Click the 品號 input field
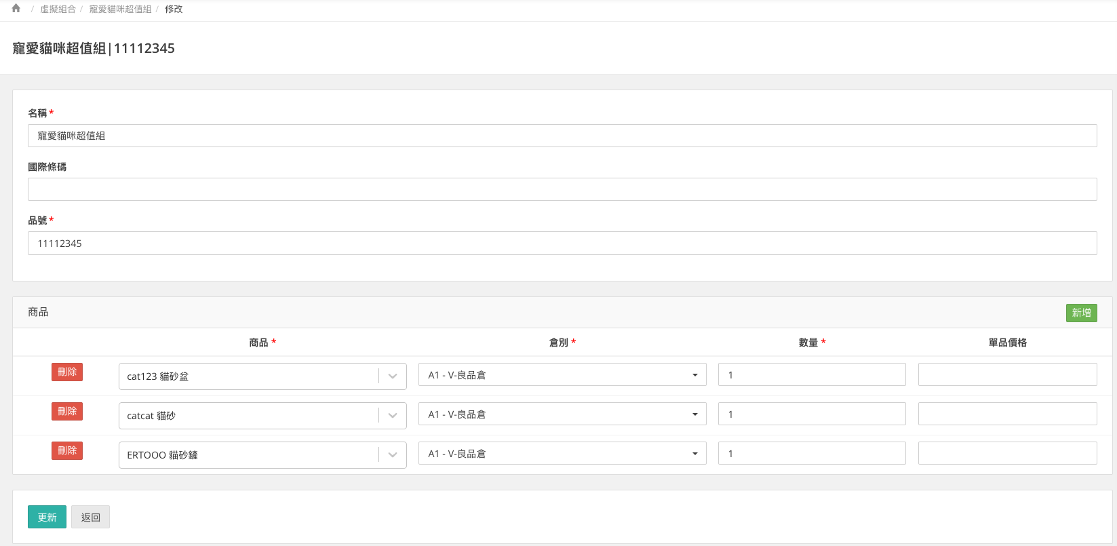 point(562,243)
